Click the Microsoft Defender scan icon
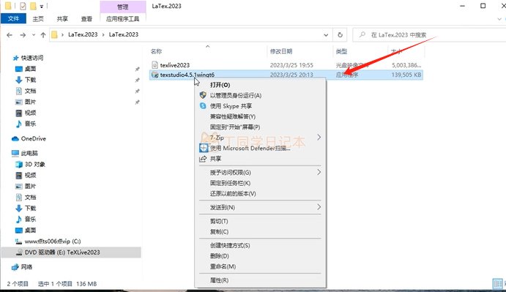The image size is (506, 292). click(204, 148)
